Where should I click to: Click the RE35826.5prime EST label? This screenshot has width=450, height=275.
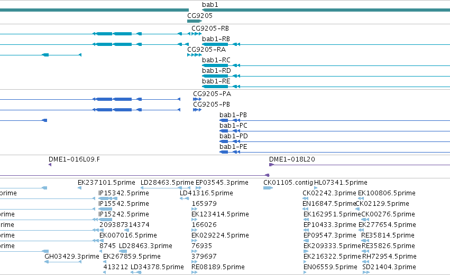click(x=388, y=246)
